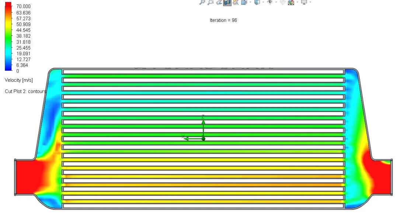Expand the View Settings dropdown arrow
The width and height of the screenshot is (400, 221).
point(310,2)
